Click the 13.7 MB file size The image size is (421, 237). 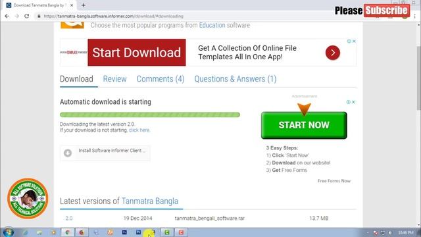pyautogui.click(x=318, y=218)
